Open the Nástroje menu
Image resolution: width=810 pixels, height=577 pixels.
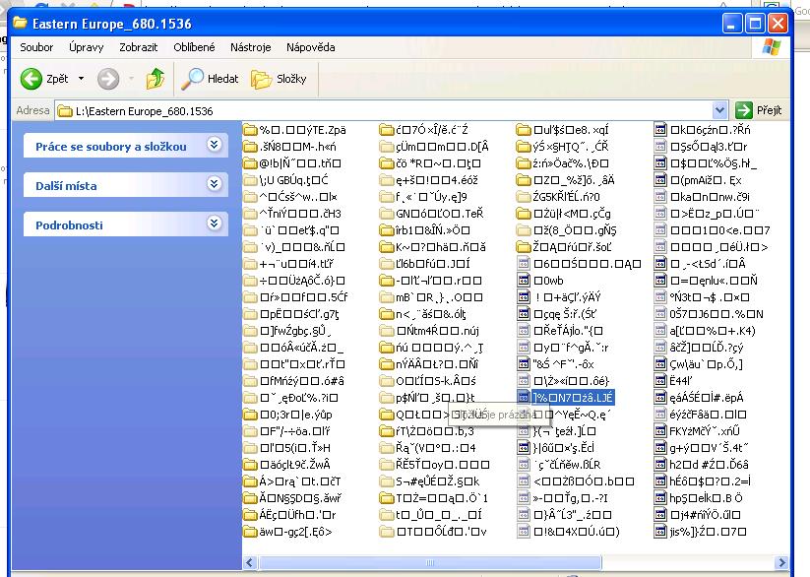pos(251,47)
